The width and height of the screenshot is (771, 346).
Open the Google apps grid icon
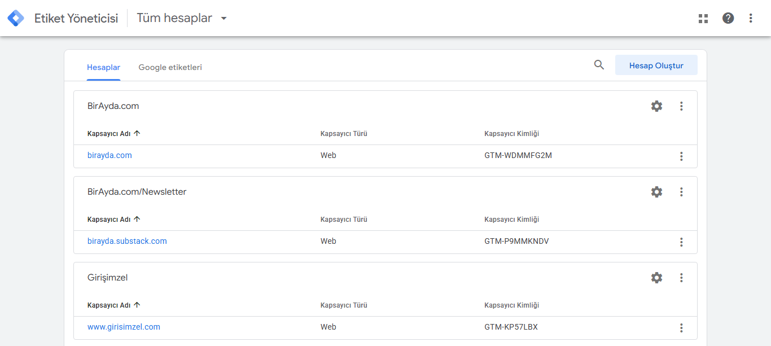[703, 18]
